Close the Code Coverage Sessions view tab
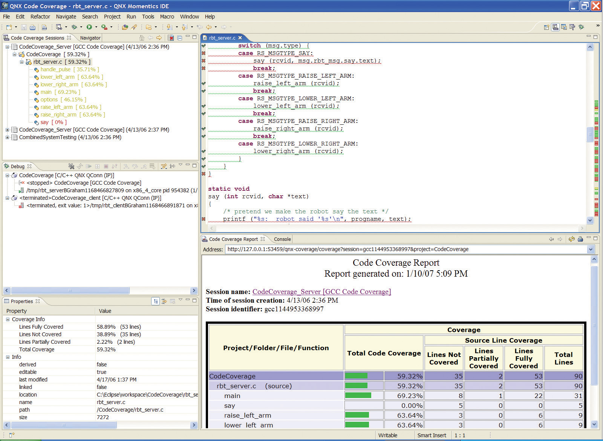Viewport: 603px width, 441px height. pyautogui.click(x=69, y=38)
